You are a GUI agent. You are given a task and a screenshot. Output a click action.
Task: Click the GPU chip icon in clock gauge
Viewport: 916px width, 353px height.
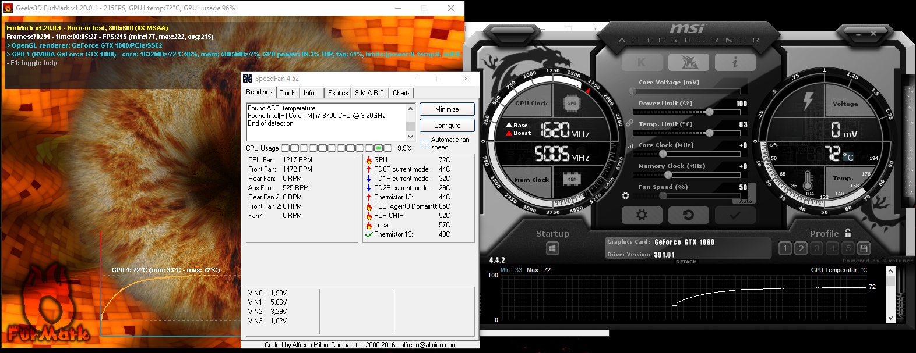(572, 103)
